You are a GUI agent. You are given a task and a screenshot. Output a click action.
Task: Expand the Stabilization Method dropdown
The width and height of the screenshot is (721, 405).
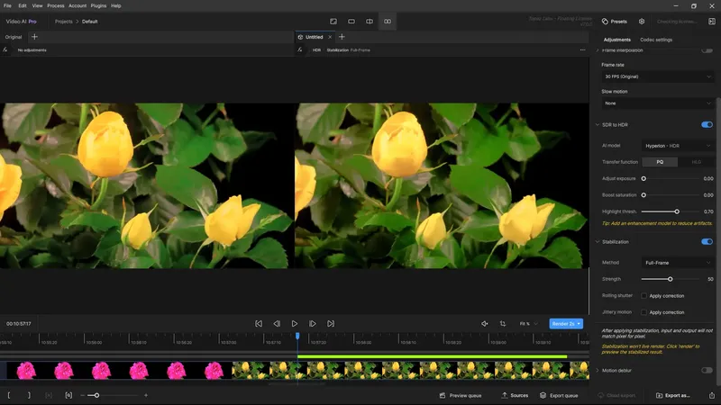point(678,263)
